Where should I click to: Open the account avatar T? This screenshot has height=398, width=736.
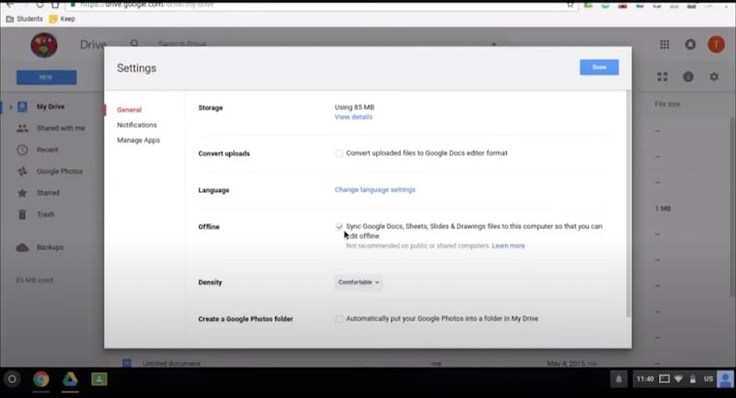(716, 44)
